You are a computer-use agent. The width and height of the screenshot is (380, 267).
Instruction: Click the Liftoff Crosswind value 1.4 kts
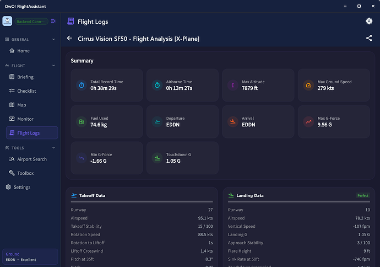coord(207,251)
